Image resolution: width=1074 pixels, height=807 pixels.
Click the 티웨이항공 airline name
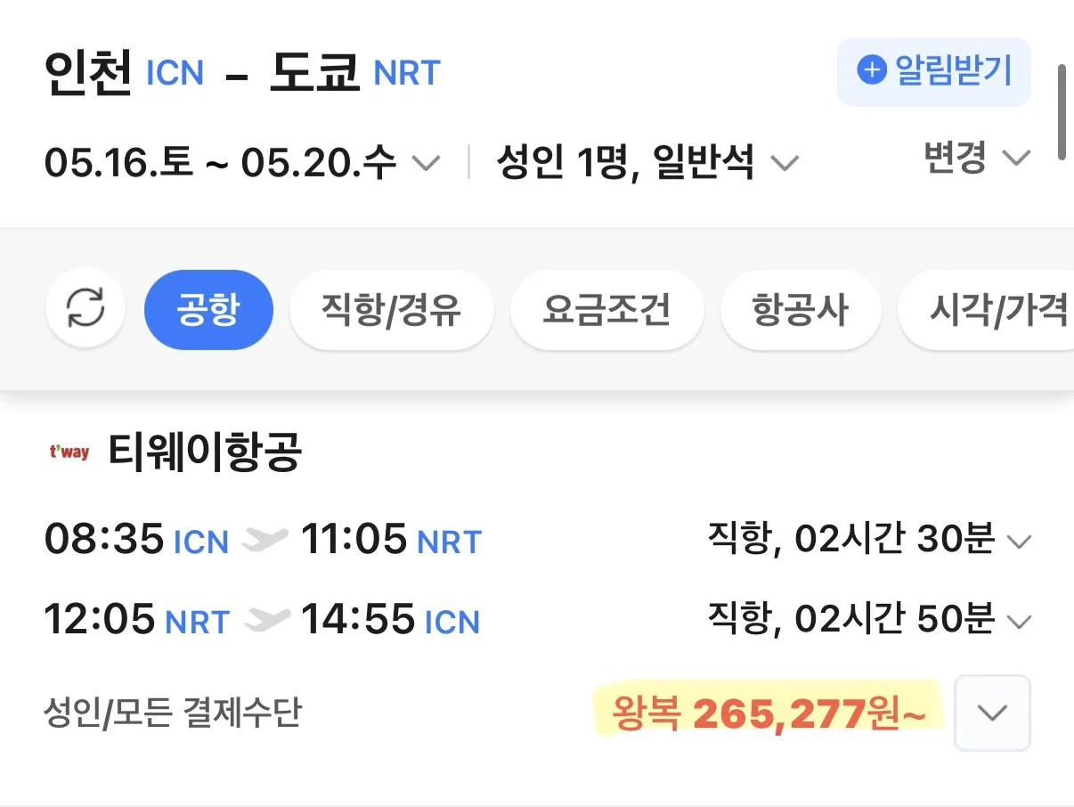[x=205, y=452]
